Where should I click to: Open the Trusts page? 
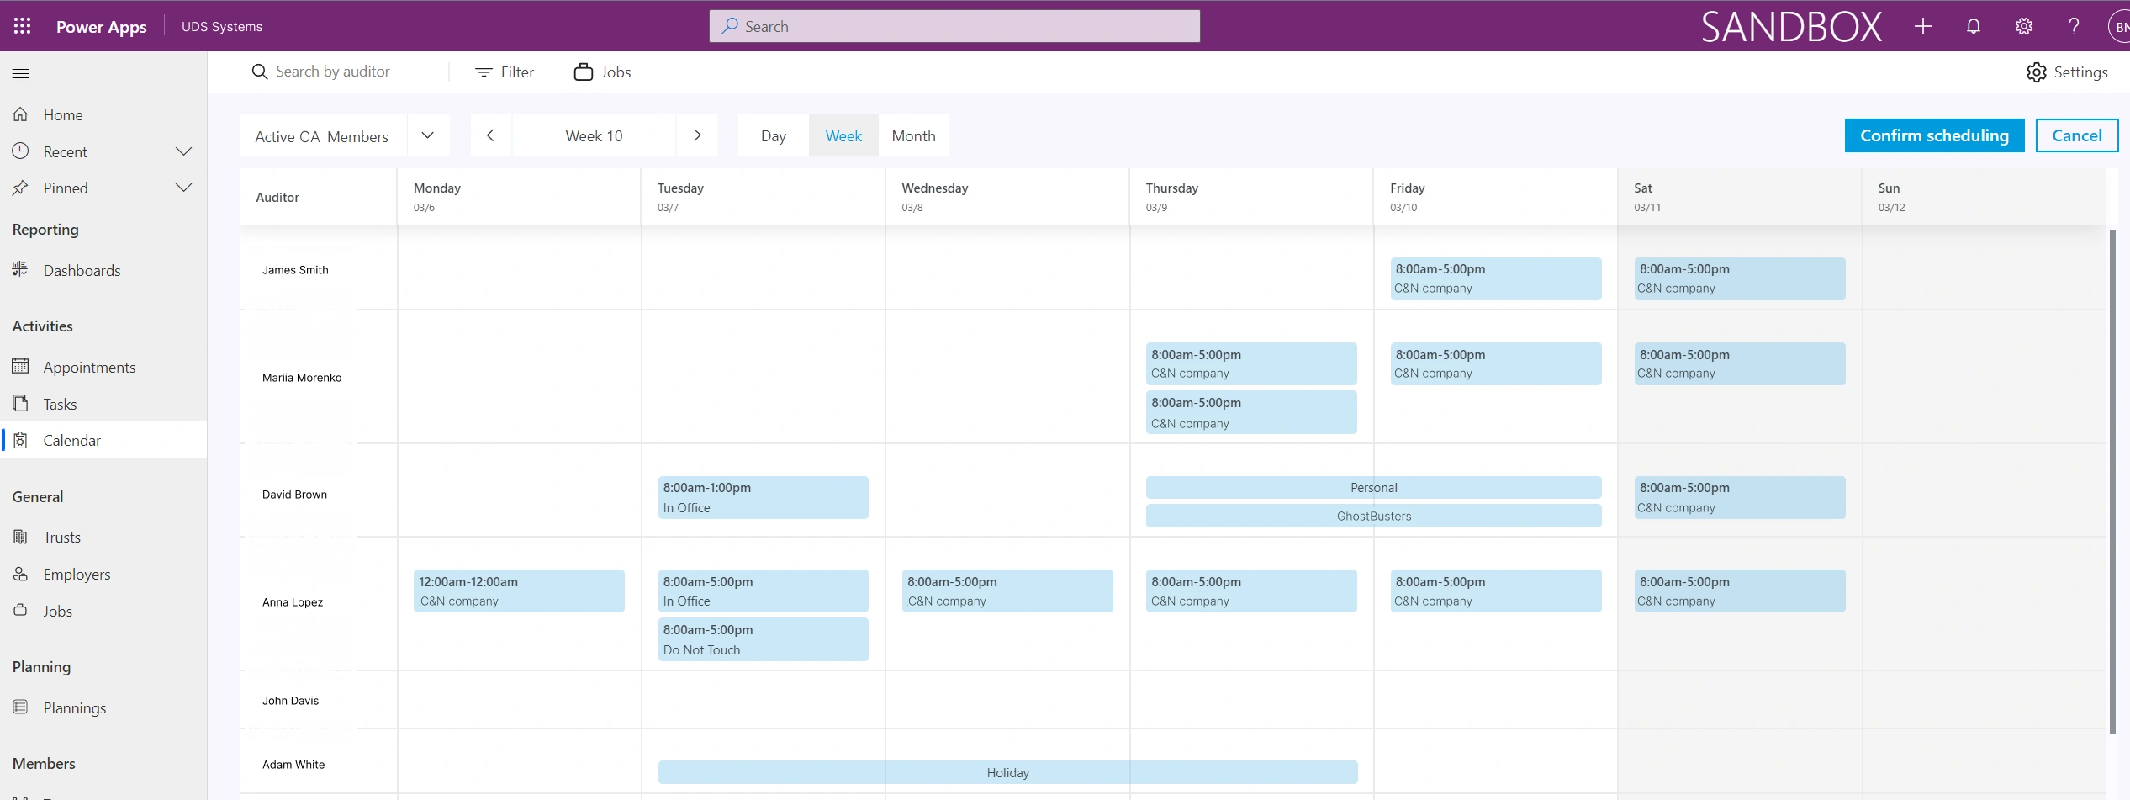pyautogui.click(x=61, y=537)
